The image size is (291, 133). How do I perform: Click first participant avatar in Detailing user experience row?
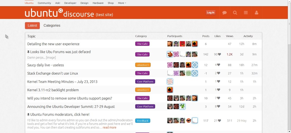[170, 44]
